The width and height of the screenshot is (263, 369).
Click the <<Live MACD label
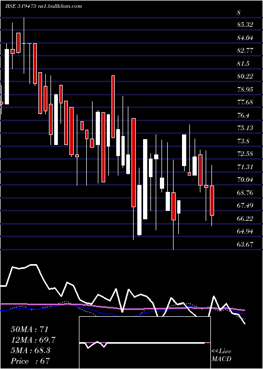[x=221, y=355]
